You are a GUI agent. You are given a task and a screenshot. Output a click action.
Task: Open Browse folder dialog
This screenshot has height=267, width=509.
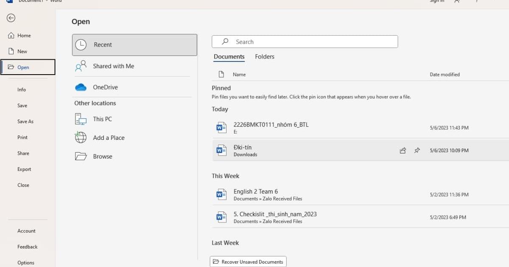103,156
